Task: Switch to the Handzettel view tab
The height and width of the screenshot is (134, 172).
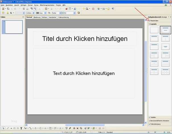Action: (52, 17)
